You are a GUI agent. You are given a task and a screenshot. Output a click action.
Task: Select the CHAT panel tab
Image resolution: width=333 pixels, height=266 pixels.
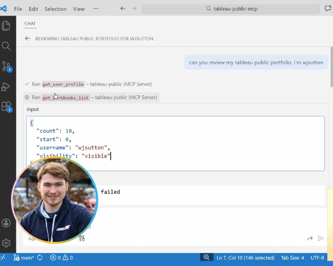tap(30, 23)
